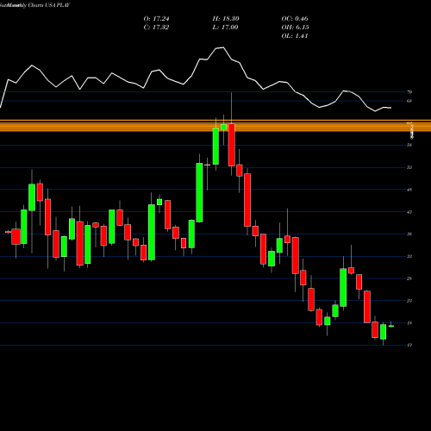
Task: Click the 52 price axis label
Action: (409, 167)
